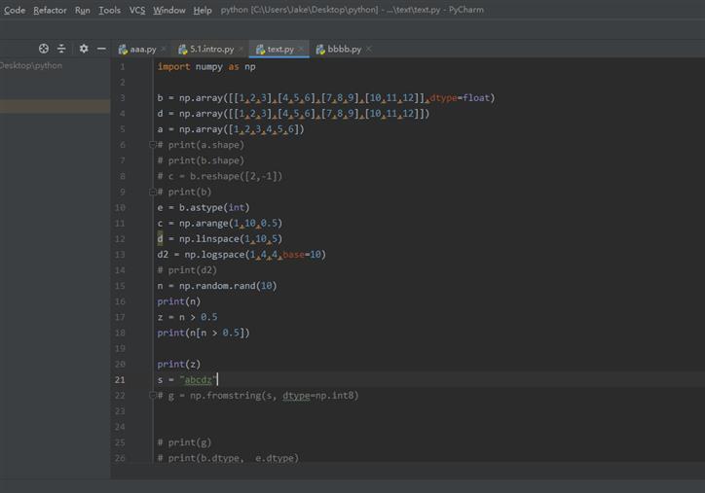Close the text.py tab

click(x=302, y=49)
